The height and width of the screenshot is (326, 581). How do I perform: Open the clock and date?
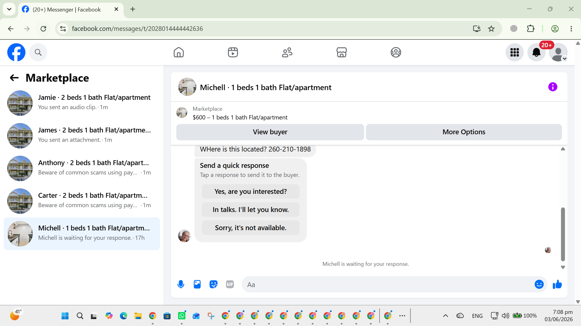click(x=558, y=316)
